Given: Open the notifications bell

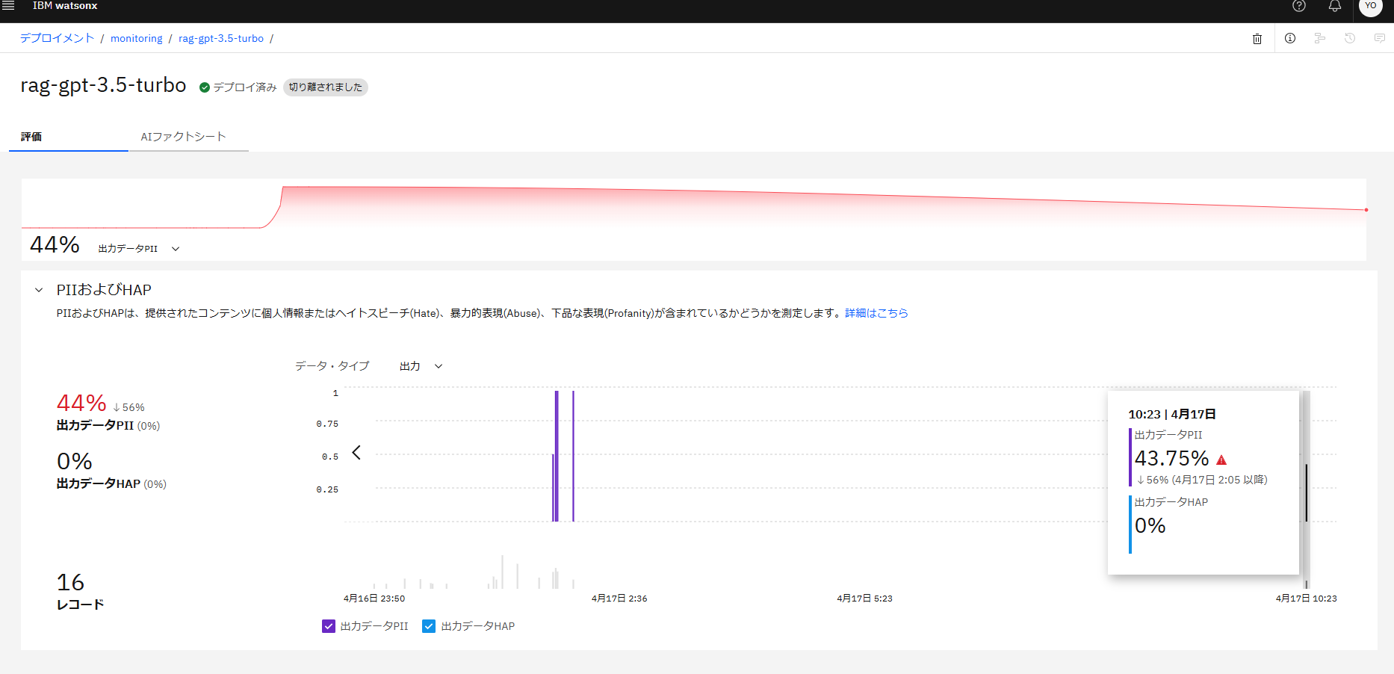Looking at the screenshot, I should click(1335, 6).
